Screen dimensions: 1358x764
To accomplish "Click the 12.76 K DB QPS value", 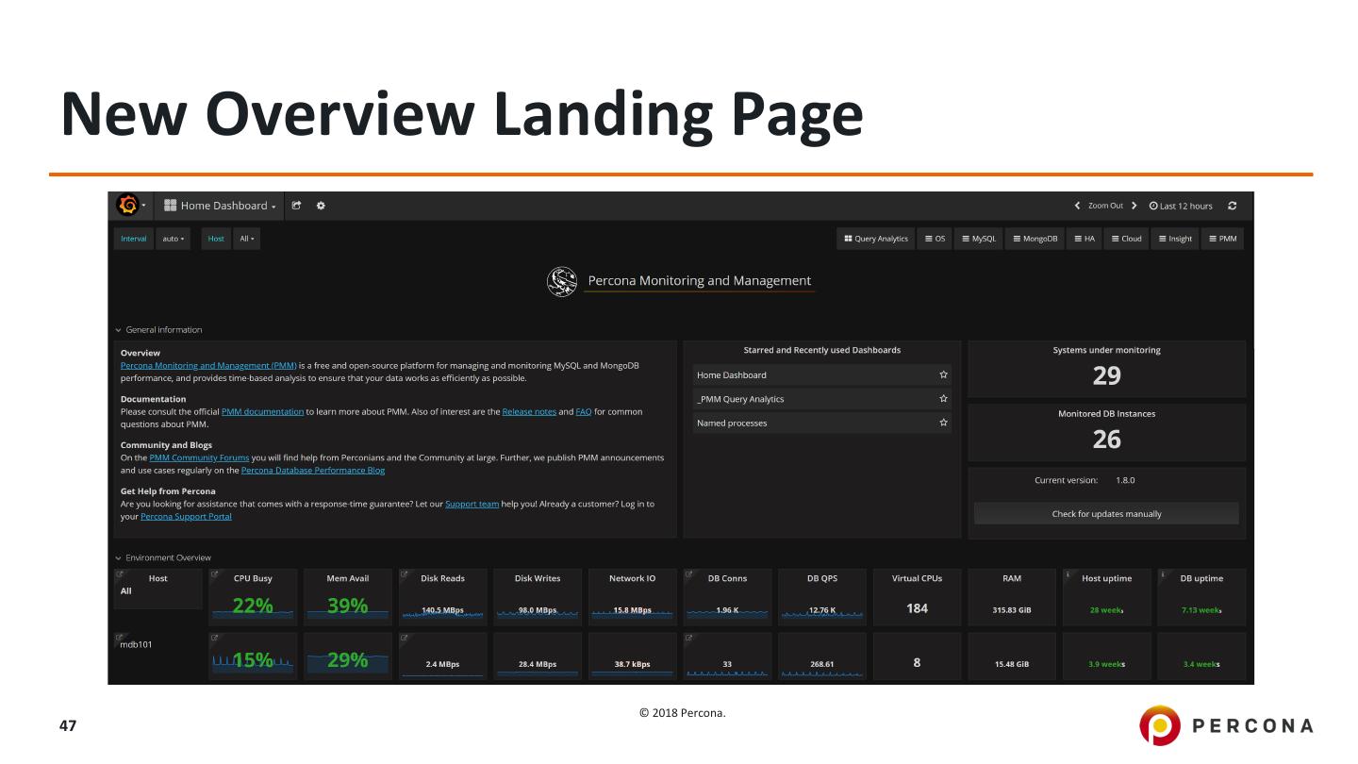I will pos(822,610).
